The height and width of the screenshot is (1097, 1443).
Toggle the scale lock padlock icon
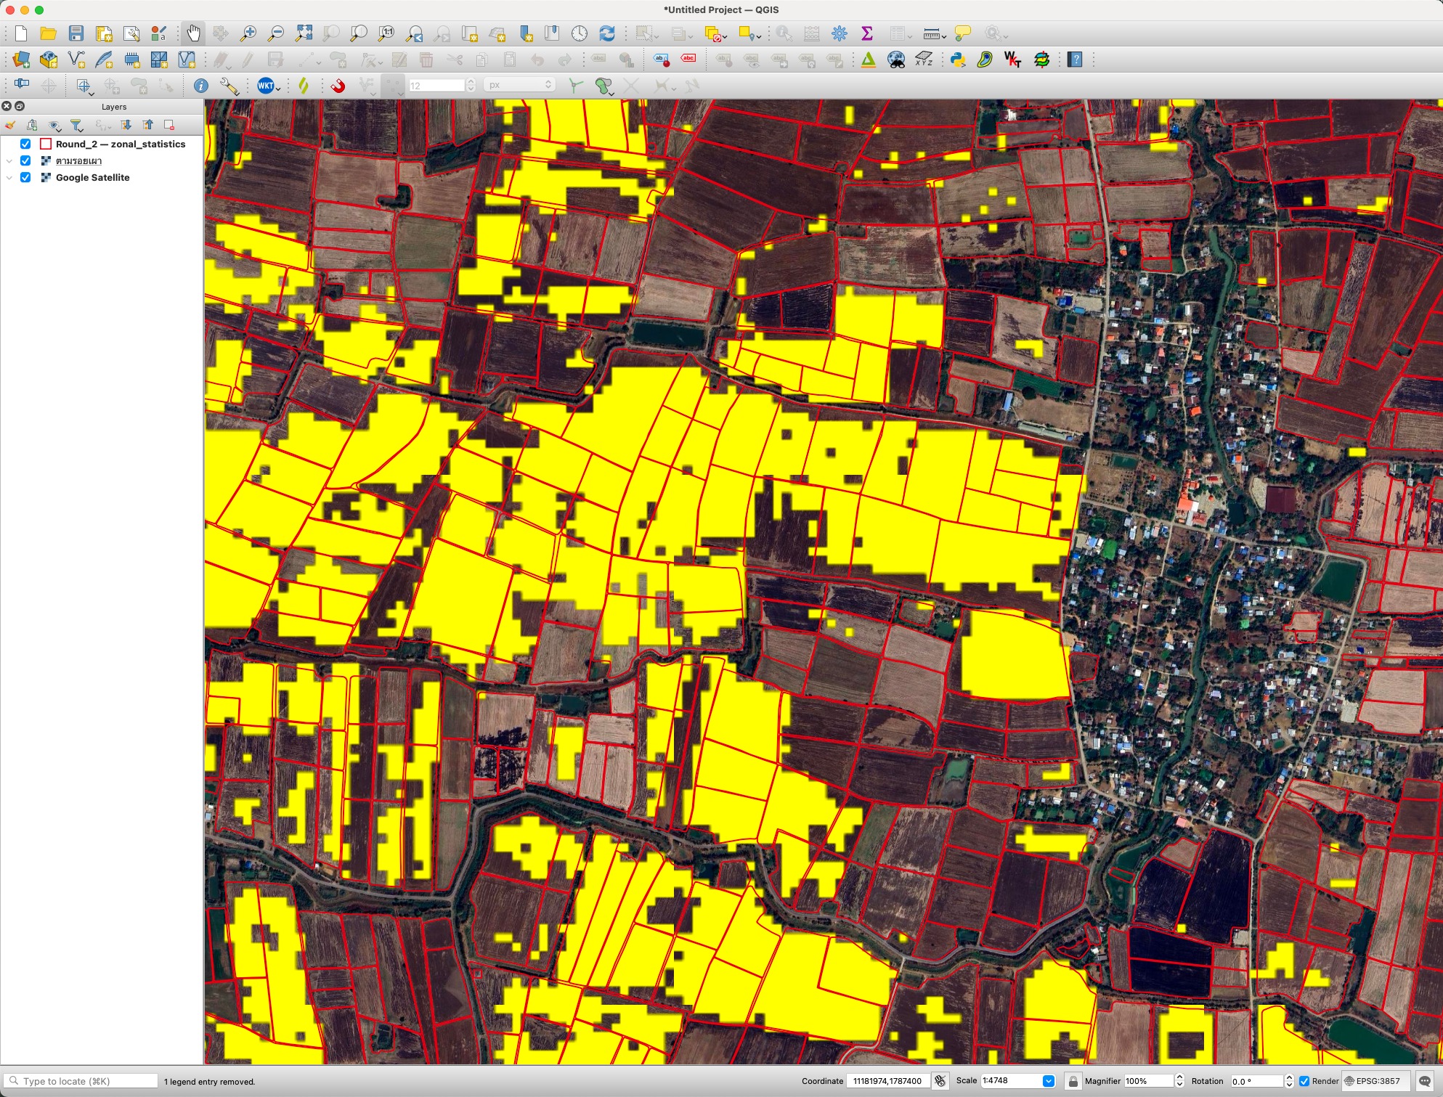pos(1073,1081)
